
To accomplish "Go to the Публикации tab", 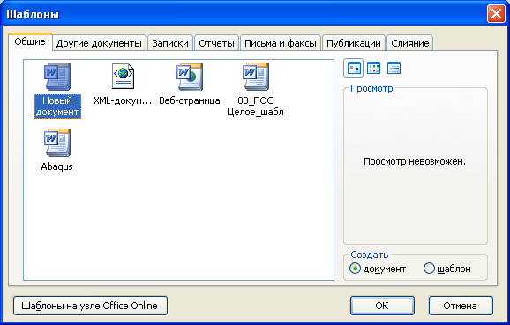I will 354,43.
